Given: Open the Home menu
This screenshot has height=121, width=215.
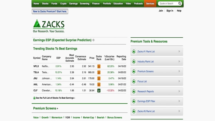Looking at the screenshot, I should [36, 3].
